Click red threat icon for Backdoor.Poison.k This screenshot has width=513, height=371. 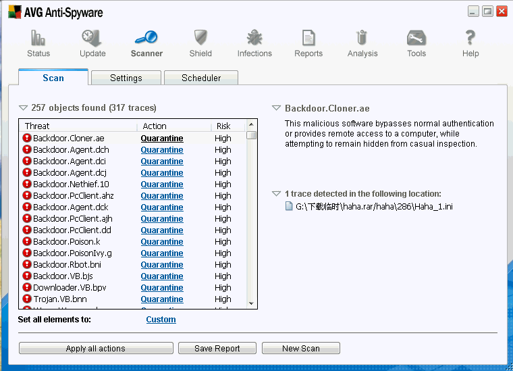click(27, 241)
